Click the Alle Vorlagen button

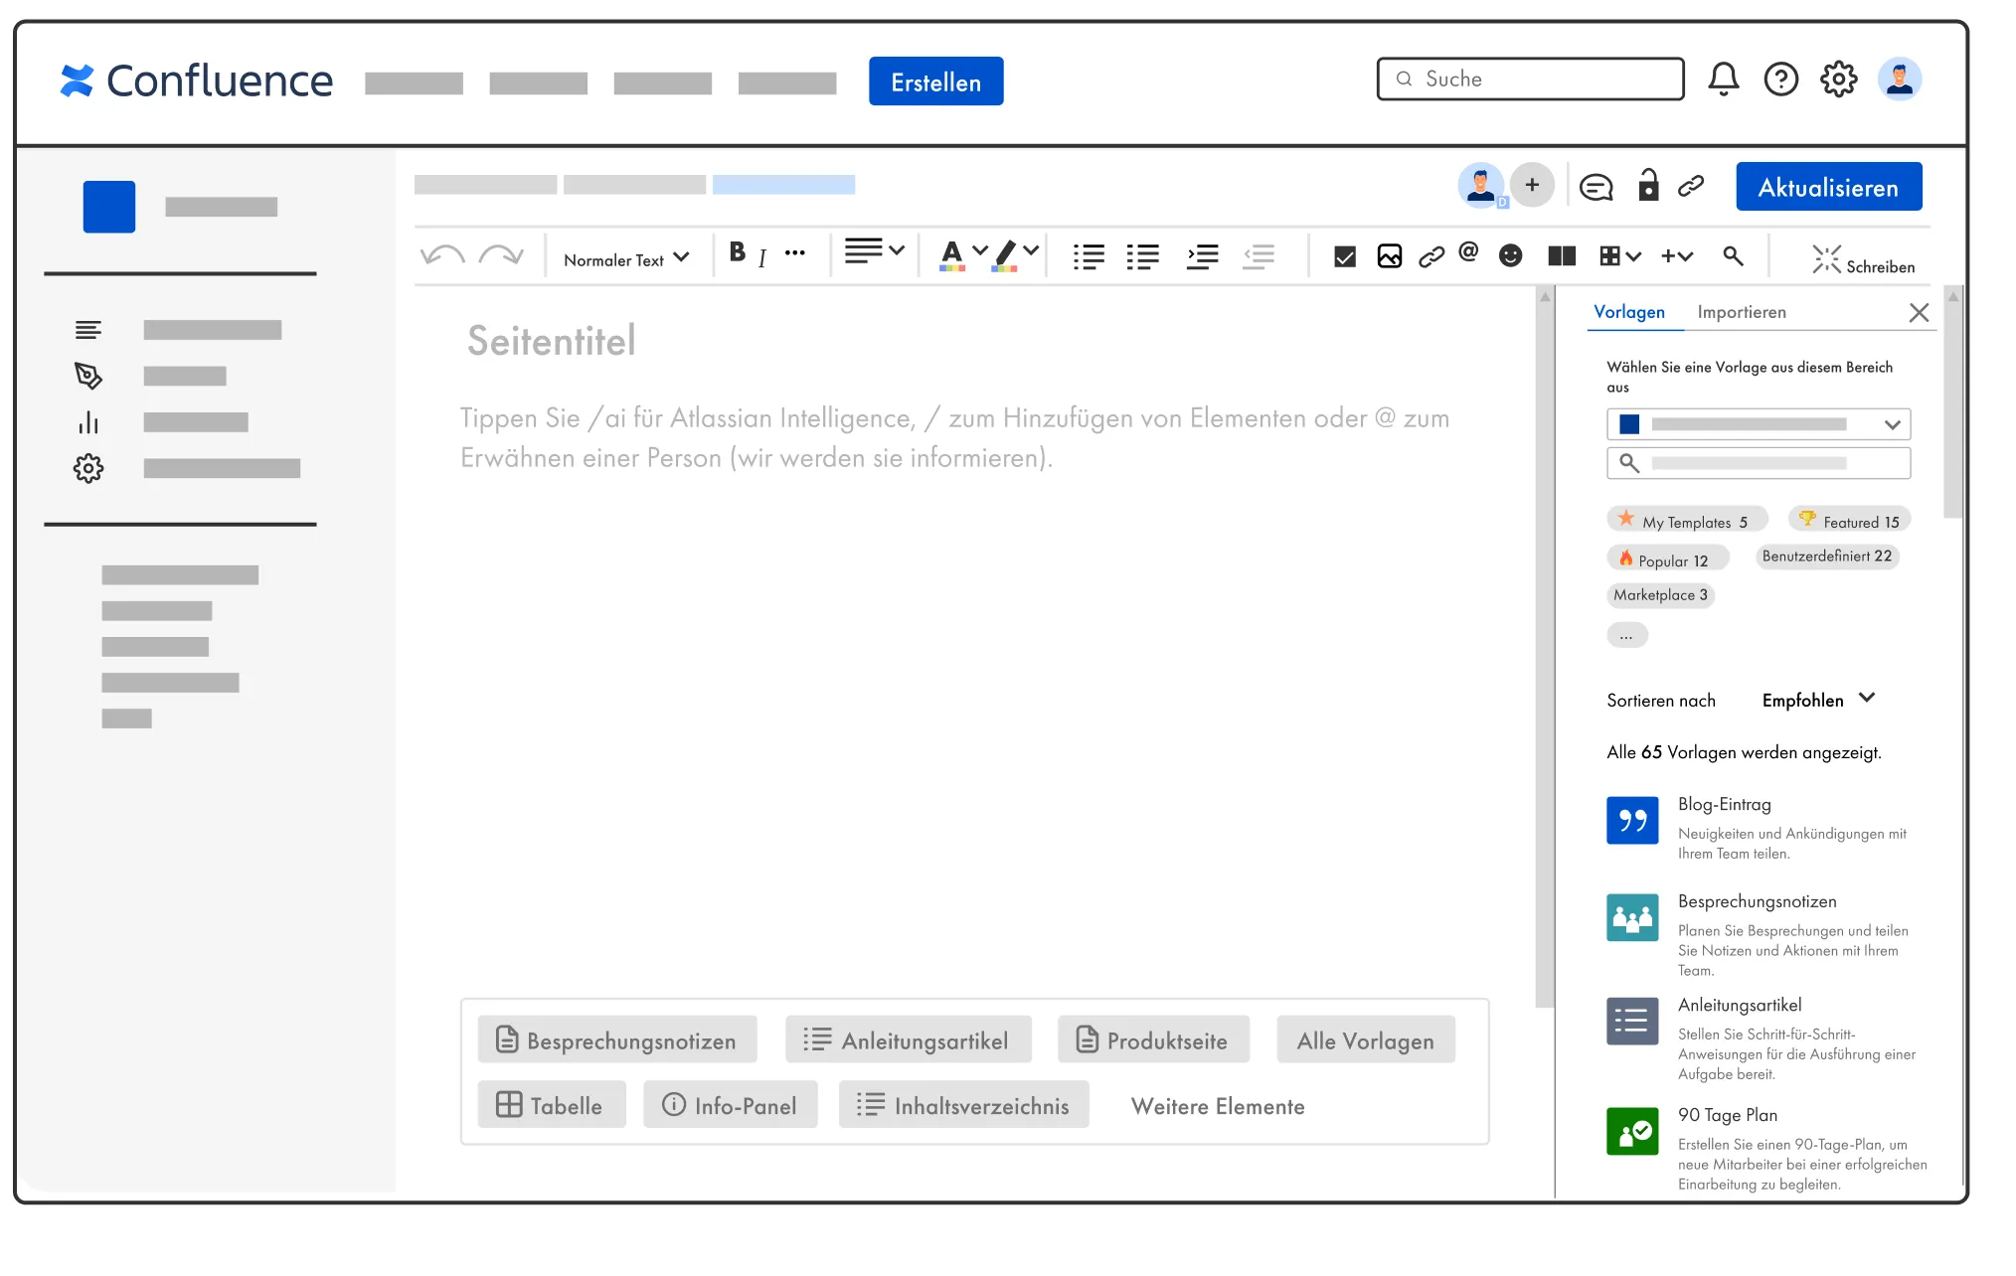(x=1365, y=1040)
